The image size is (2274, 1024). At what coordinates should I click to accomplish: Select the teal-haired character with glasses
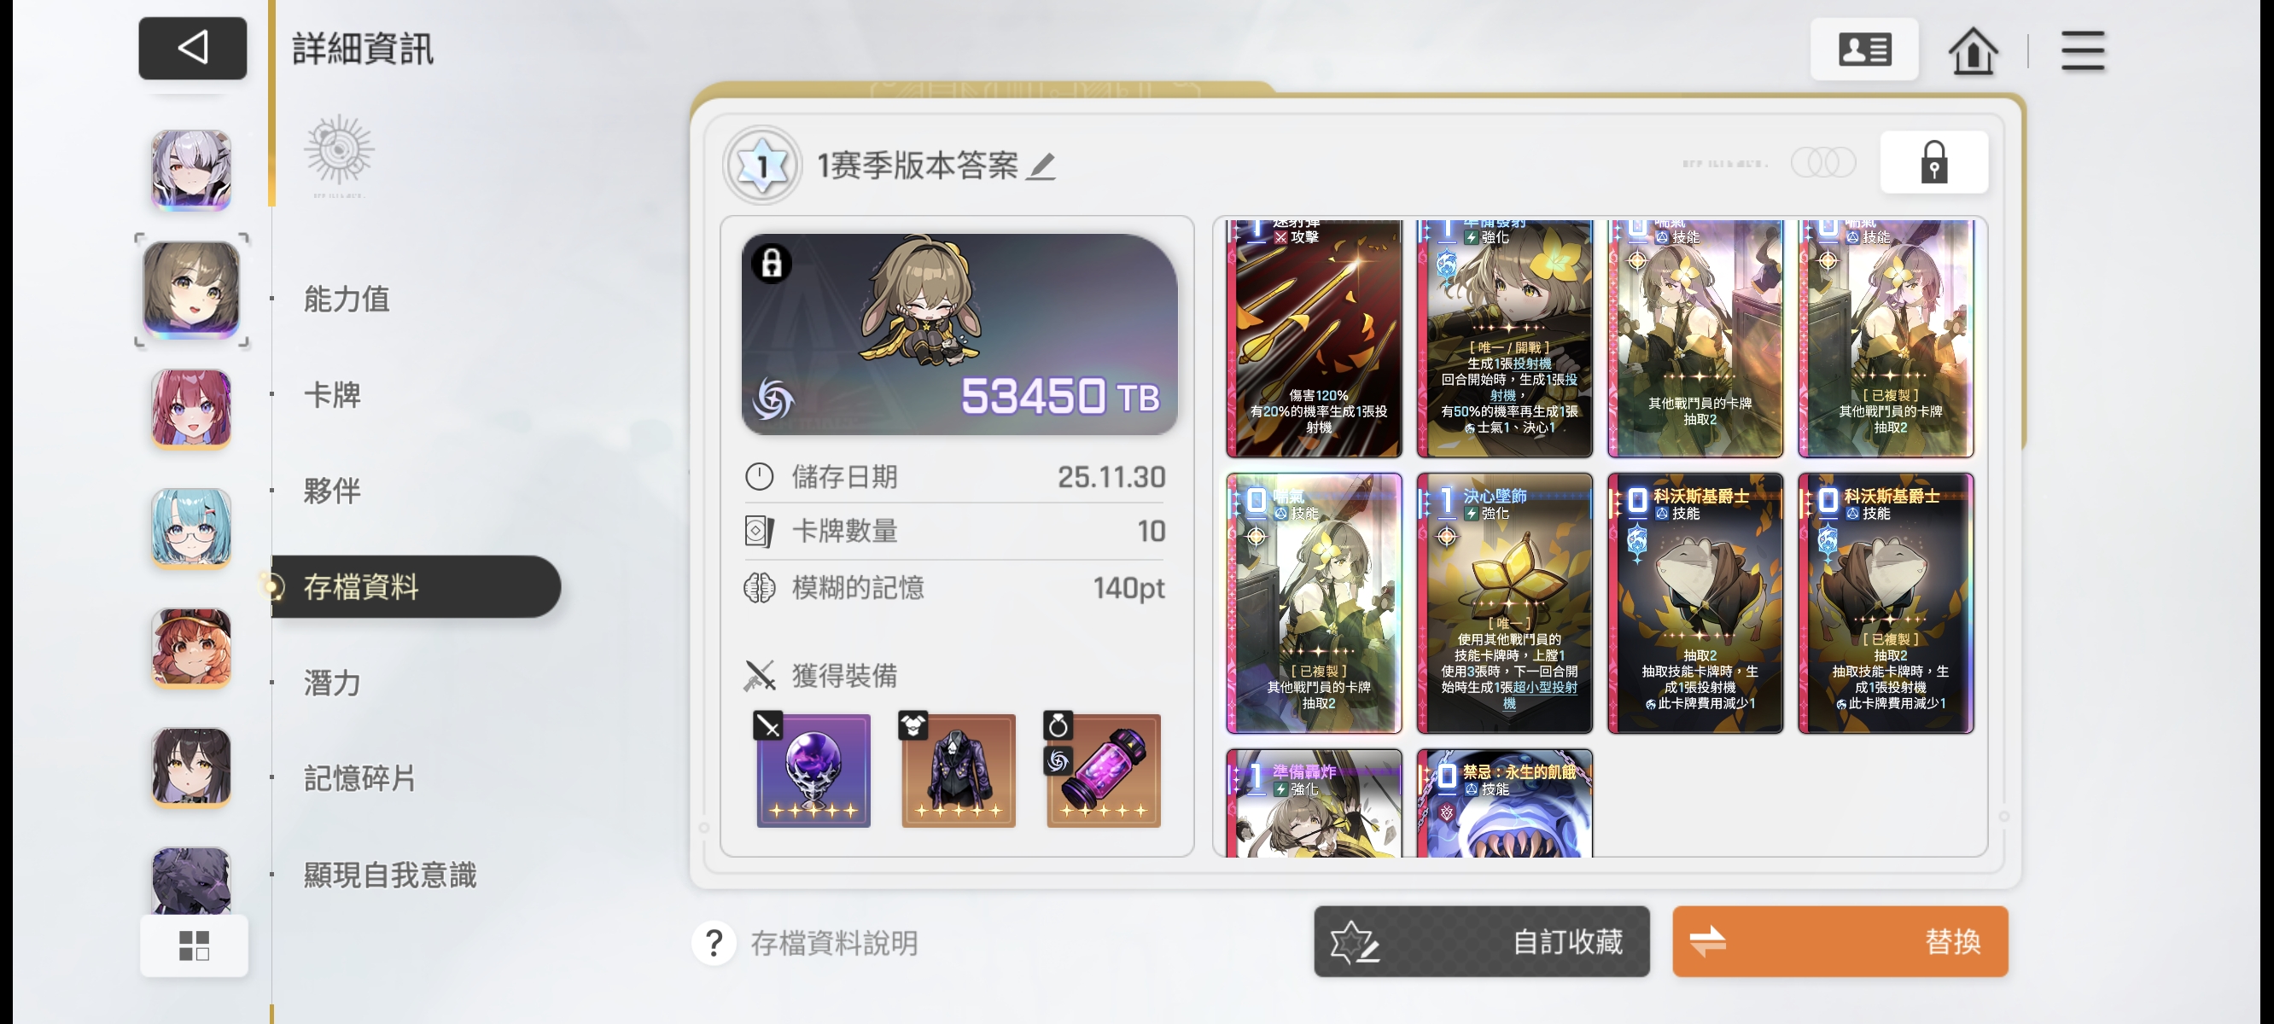[191, 528]
